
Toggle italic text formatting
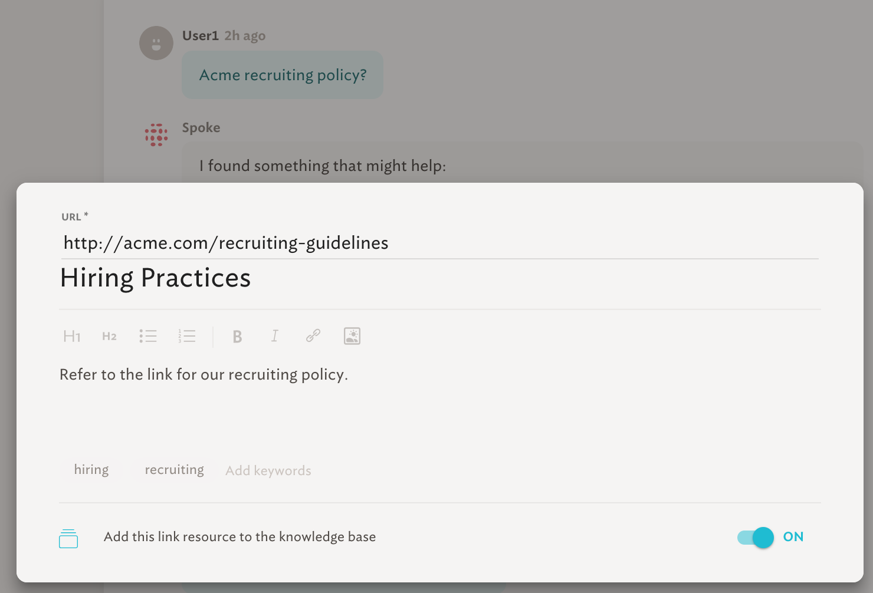point(274,336)
